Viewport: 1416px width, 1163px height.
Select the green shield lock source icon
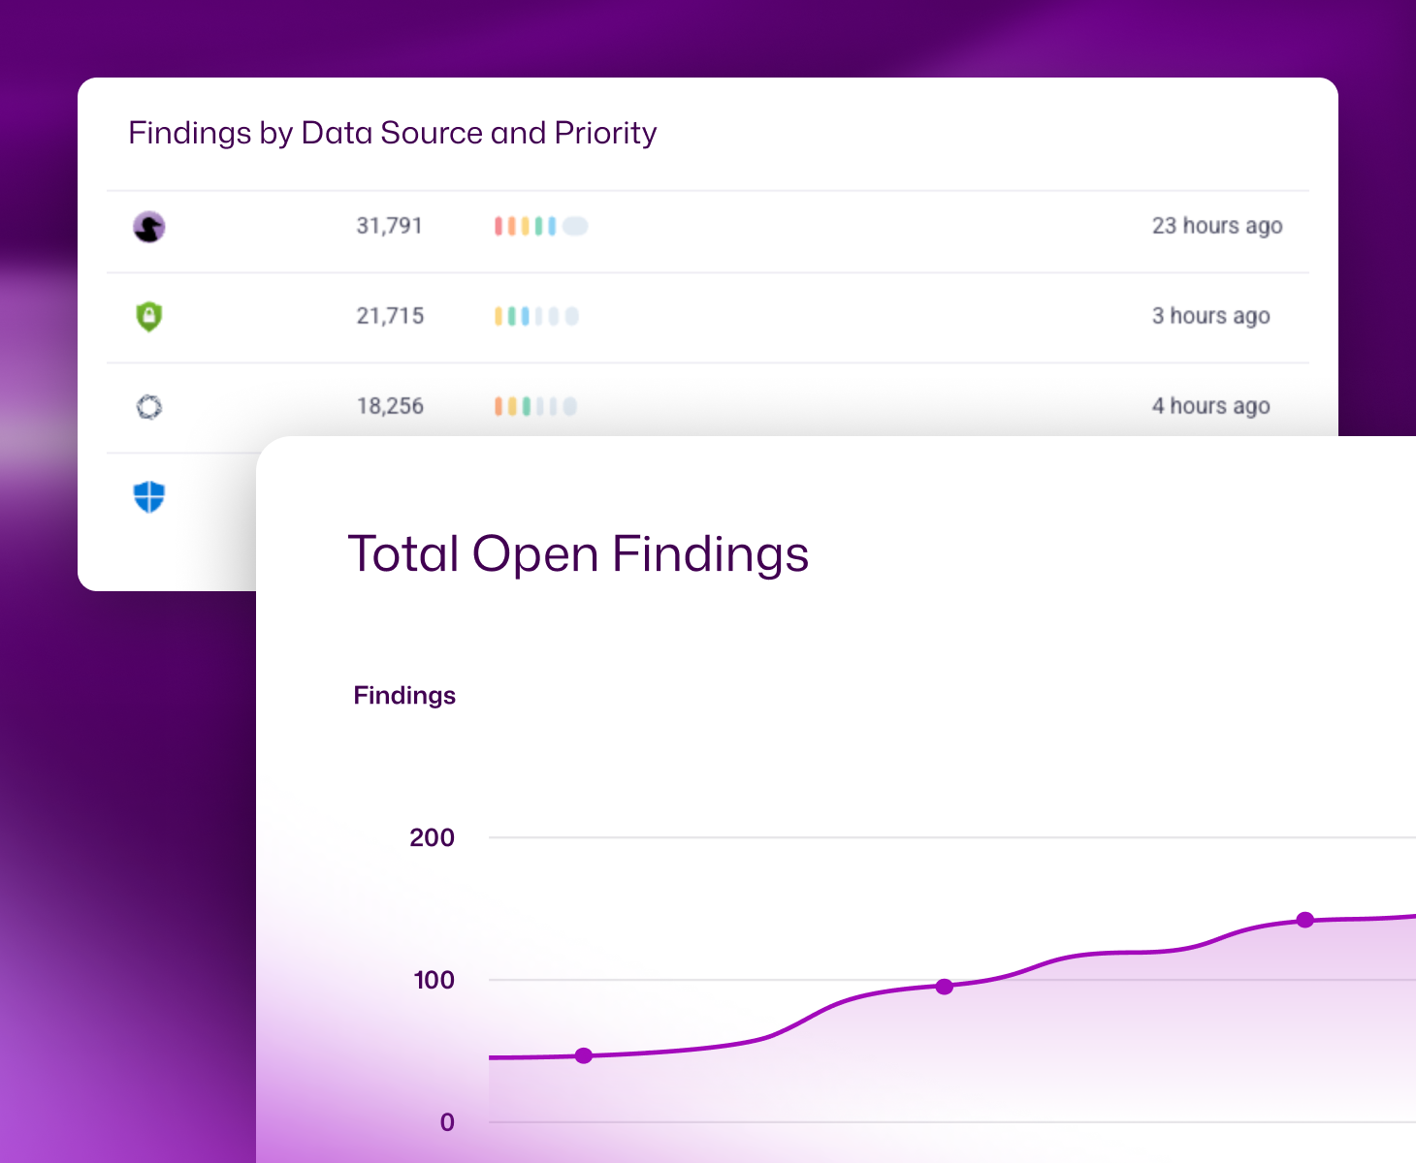point(148,317)
